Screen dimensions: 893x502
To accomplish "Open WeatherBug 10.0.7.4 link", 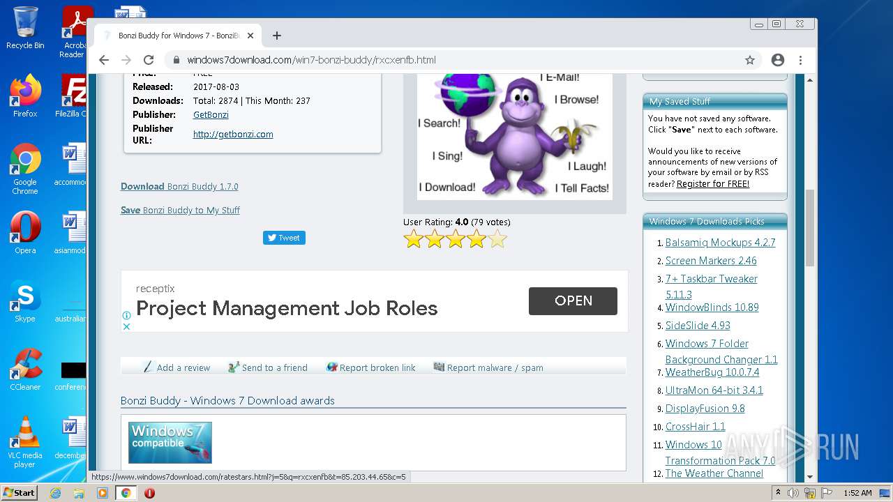I will 712,372.
